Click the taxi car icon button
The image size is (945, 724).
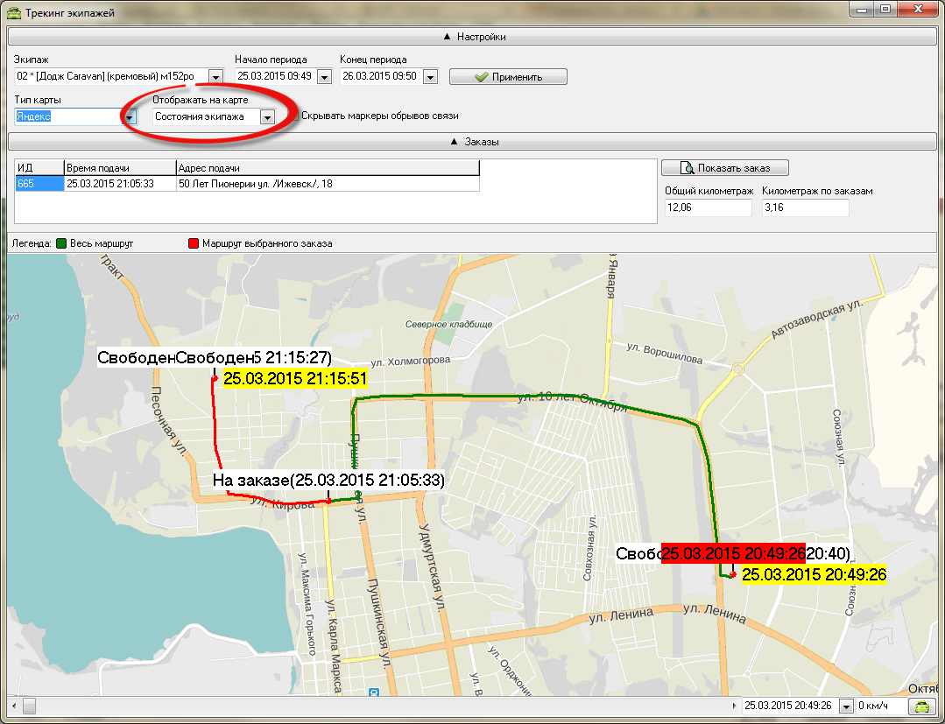coord(921,706)
